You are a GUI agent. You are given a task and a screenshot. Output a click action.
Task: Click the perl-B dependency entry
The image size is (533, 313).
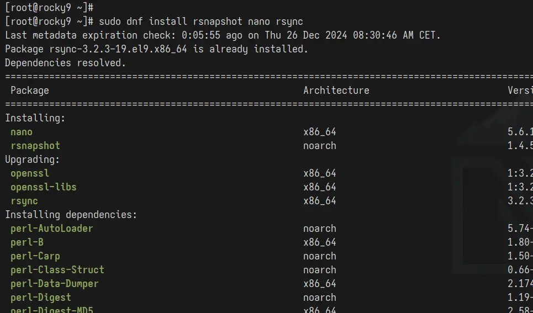click(x=27, y=242)
